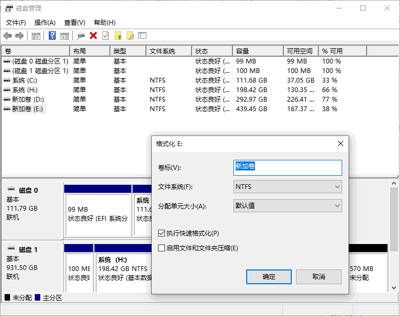Viewport: 400px width, 316px height.
Task: Close the 格式化 E: dialog
Action: coord(340,143)
